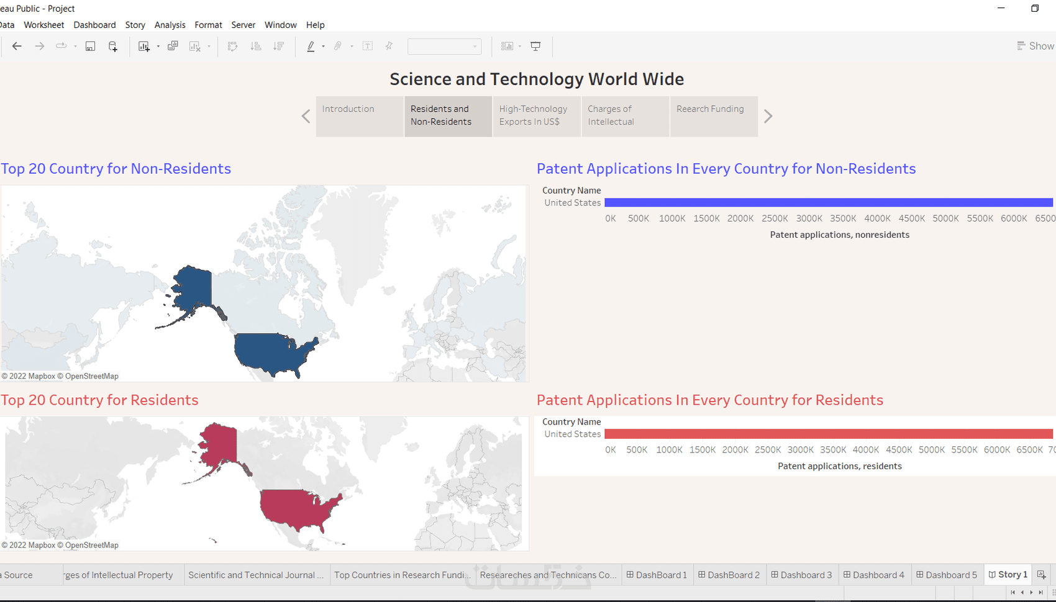Sort descending using the toolbar icon
The width and height of the screenshot is (1056, 602).
[x=279, y=46]
